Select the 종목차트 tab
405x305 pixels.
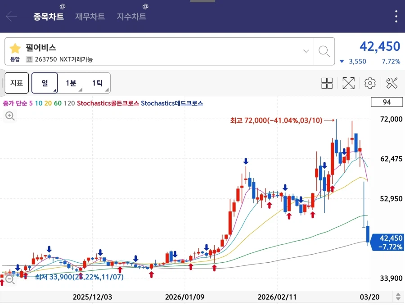[x=49, y=17]
